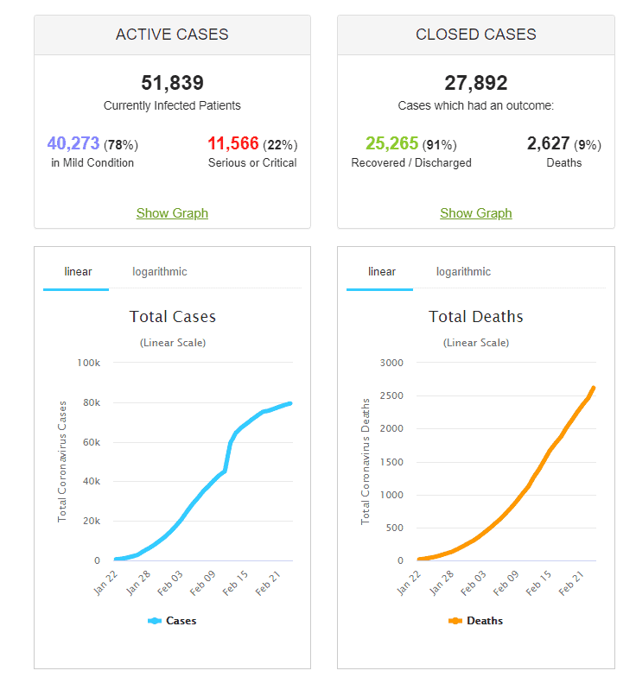
Task: Click the blue Cases legend marker
Action: pos(155,621)
